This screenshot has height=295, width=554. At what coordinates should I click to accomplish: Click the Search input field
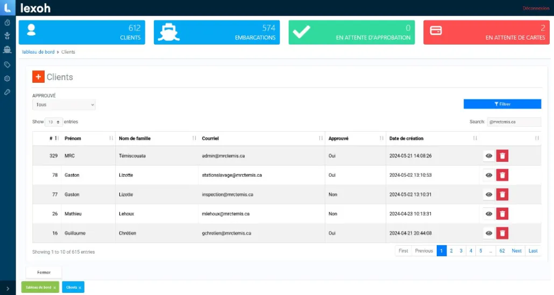pyautogui.click(x=513, y=122)
